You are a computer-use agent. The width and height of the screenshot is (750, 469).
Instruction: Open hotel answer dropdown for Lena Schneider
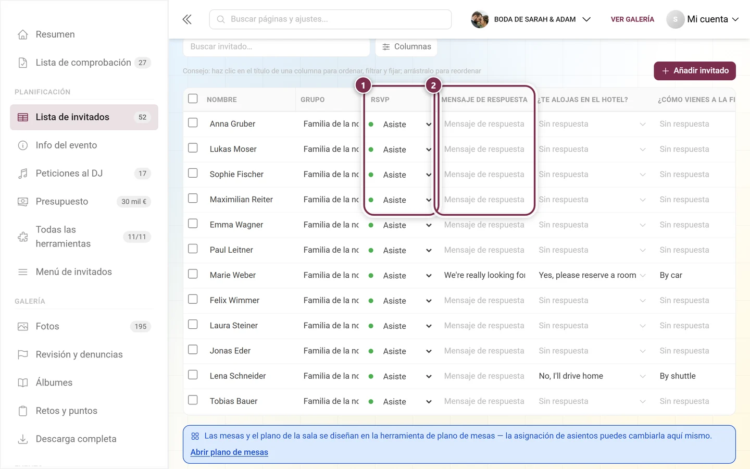pyautogui.click(x=592, y=376)
